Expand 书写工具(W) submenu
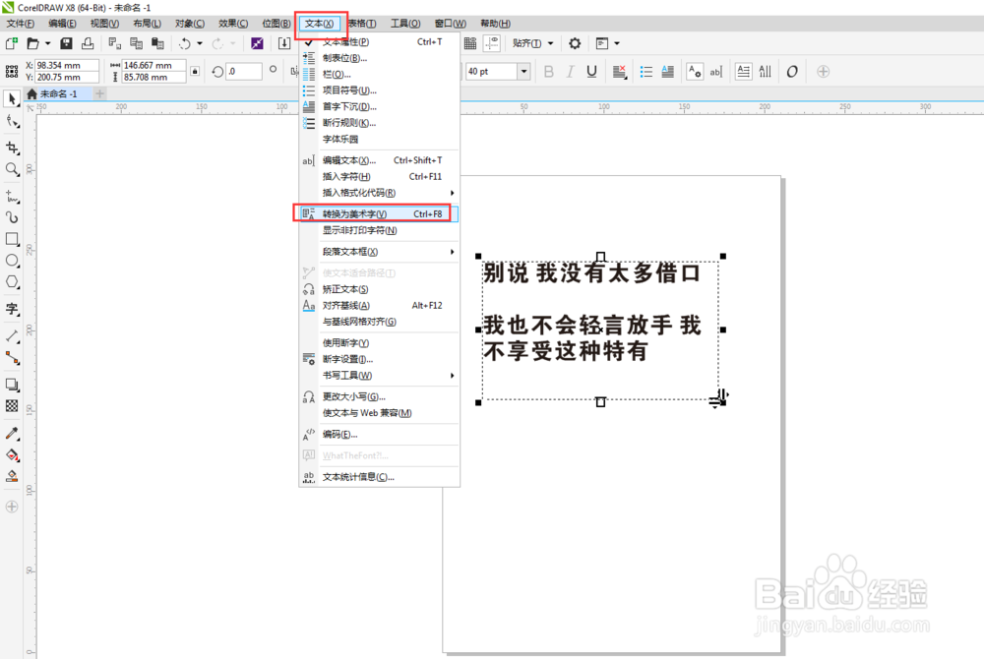Screen dimensions: 984x659 (380, 375)
